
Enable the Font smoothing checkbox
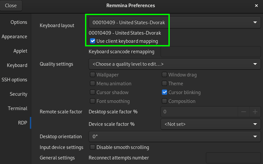click(92, 101)
